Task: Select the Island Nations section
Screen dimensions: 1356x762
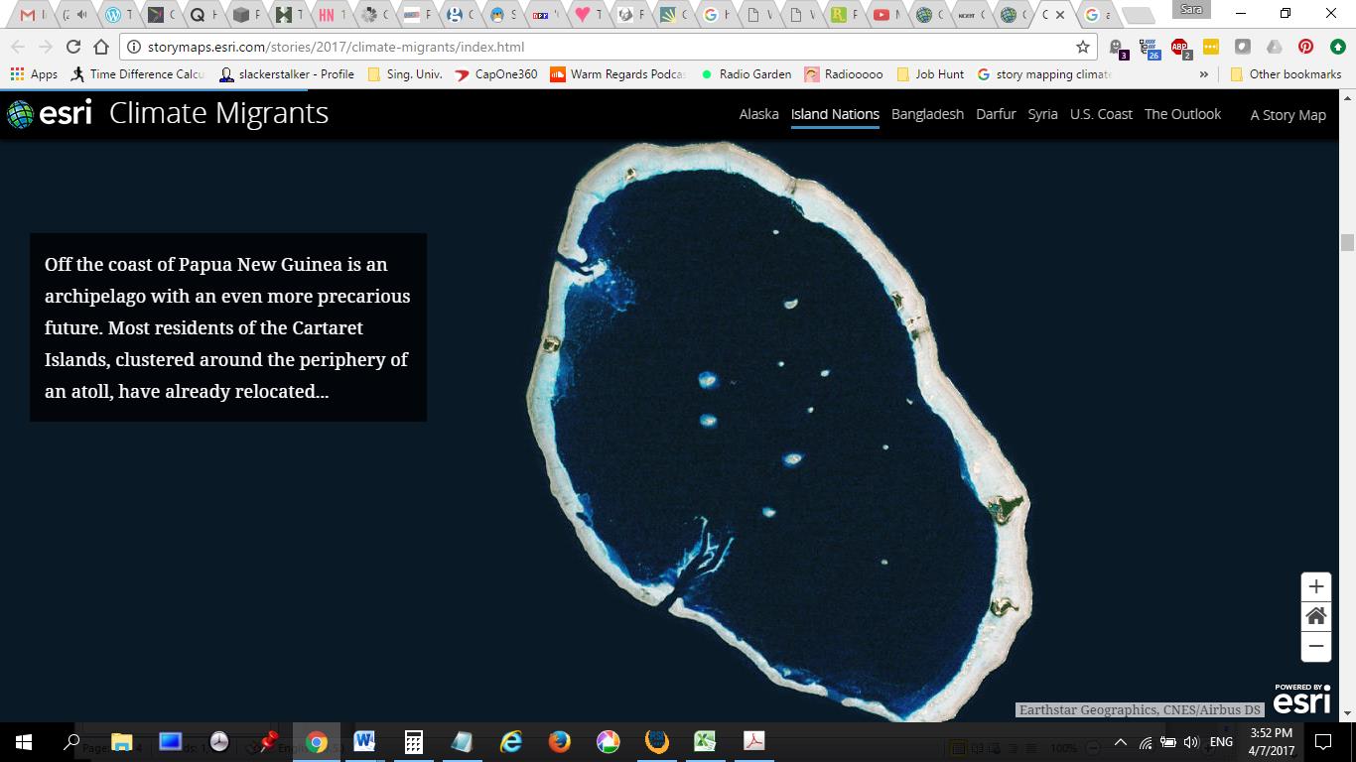Action: click(835, 114)
